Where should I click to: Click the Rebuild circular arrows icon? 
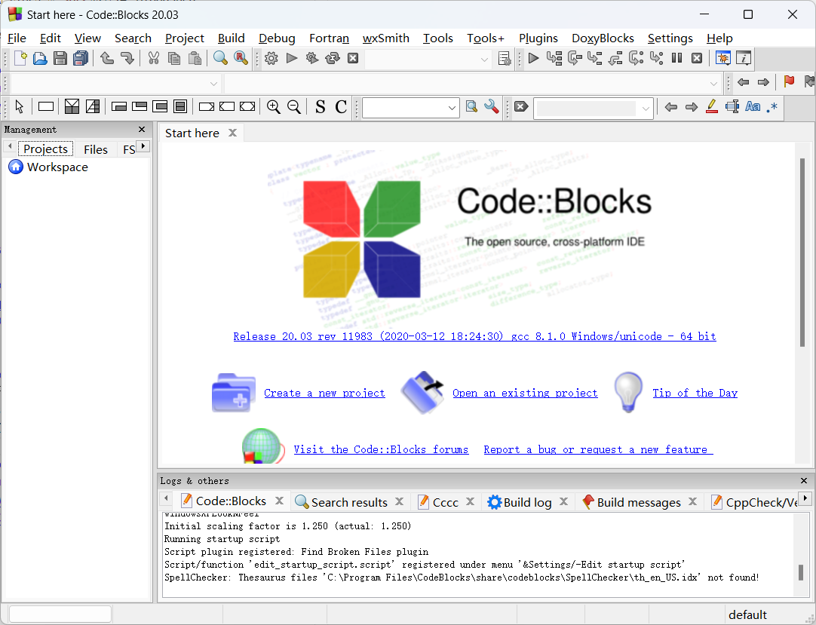coord(332,58)
